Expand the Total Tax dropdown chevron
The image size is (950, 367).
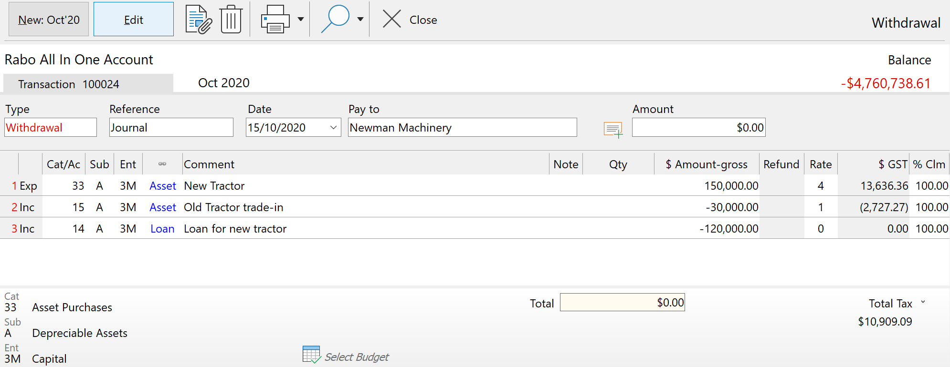click(x=923, y=302)
